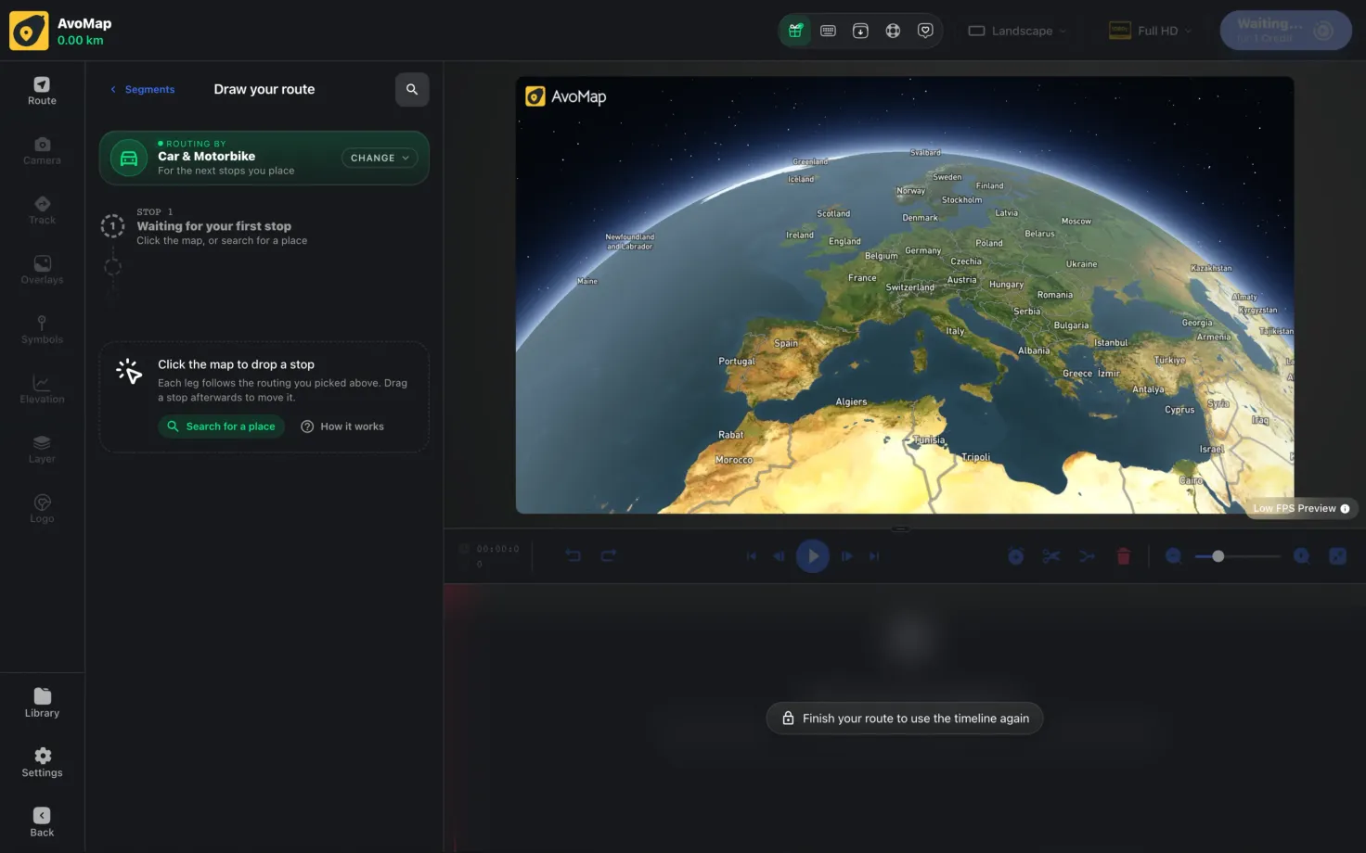Click the timeline zoom out magnifier
This screenshot has width=1366, height=853.
click(x=1173, y=555)
